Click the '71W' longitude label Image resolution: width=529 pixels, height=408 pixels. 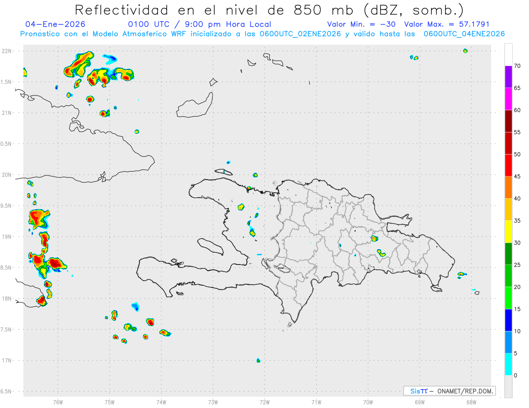point(316,402)
